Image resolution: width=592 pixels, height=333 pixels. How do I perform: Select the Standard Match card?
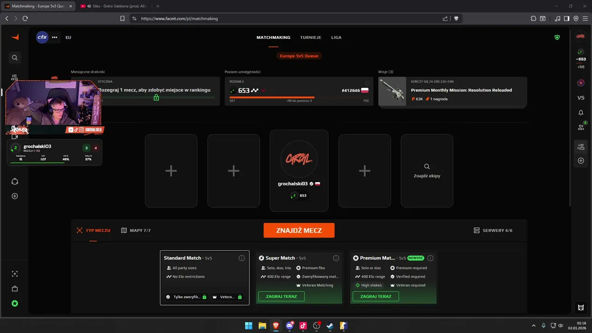pos(204,277)
